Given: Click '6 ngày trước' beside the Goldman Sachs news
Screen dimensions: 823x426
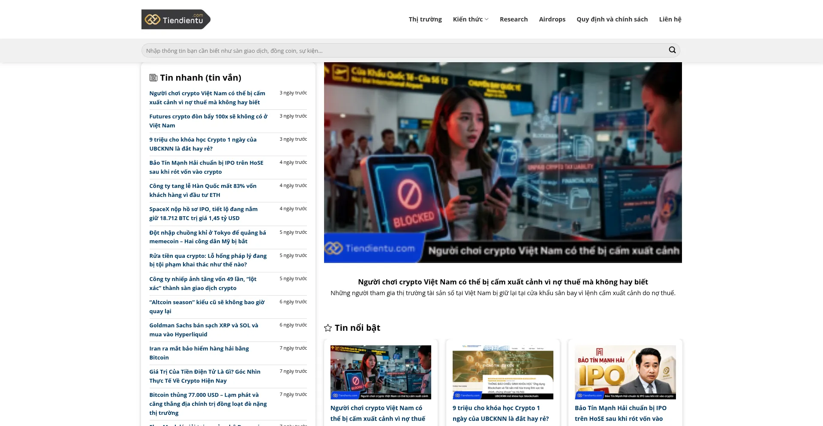Looking at the screenshot, I should [x=293, y=325].
